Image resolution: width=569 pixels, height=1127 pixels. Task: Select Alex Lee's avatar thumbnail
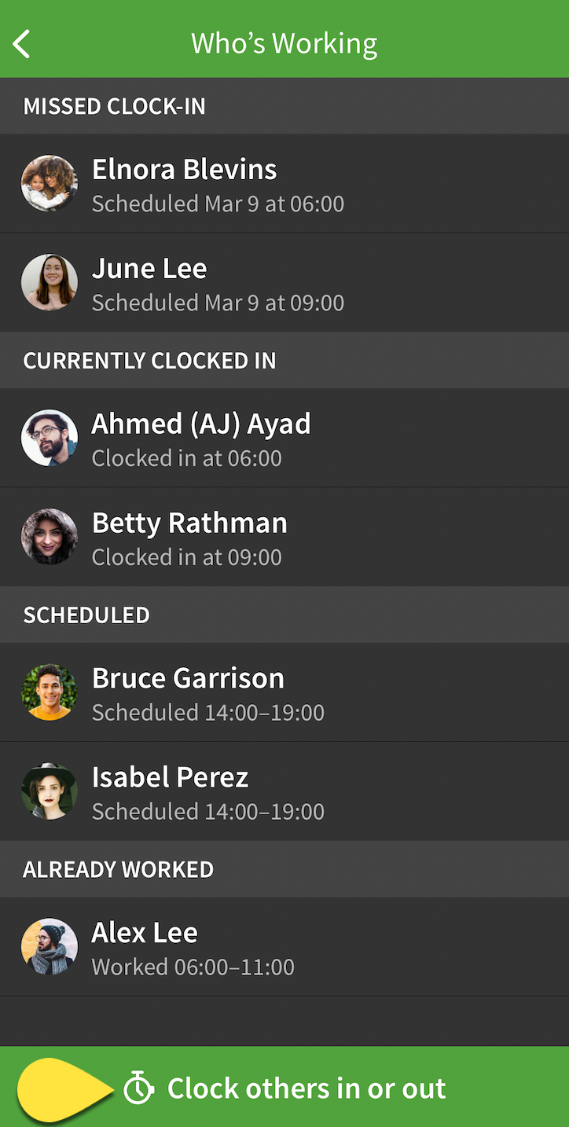pos(49,947)
